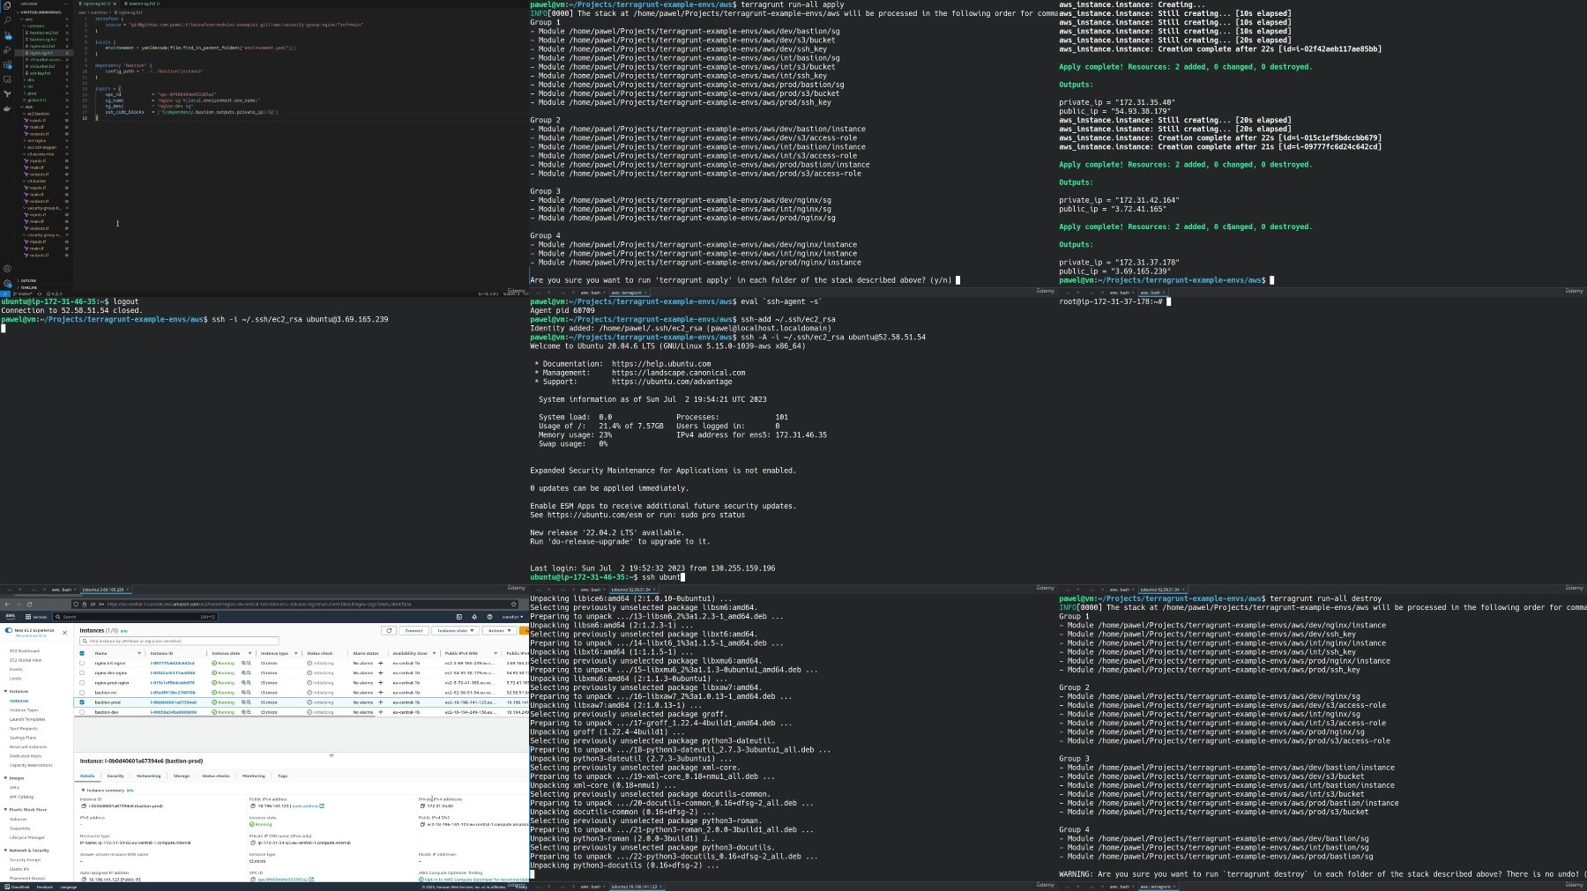Click the Connect button
Viewport: 1587px width, 891px height.
click(414, 631)
